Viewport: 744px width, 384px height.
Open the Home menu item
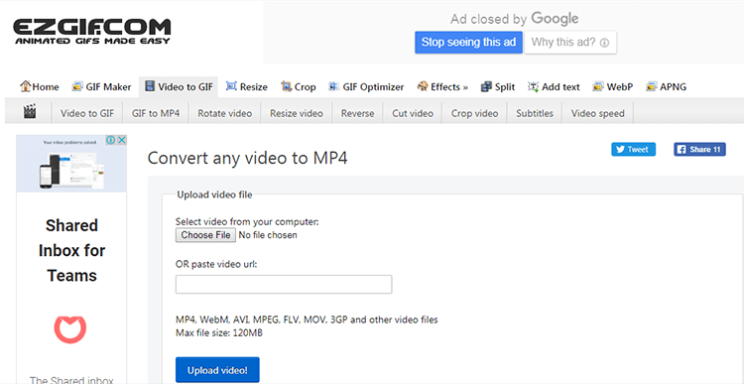pos(40,87)
